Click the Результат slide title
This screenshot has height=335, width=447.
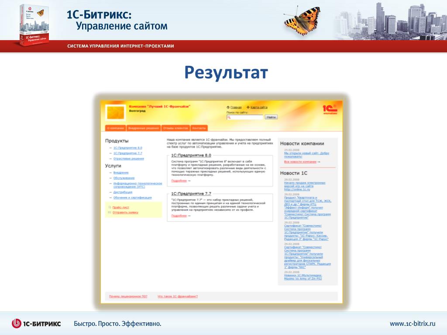[x=226, y=73]
